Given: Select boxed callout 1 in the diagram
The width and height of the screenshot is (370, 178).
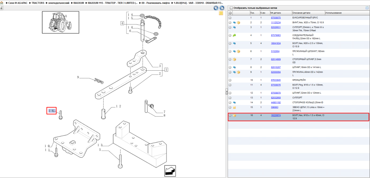Looking at the screenshot, I should [166, 70].
